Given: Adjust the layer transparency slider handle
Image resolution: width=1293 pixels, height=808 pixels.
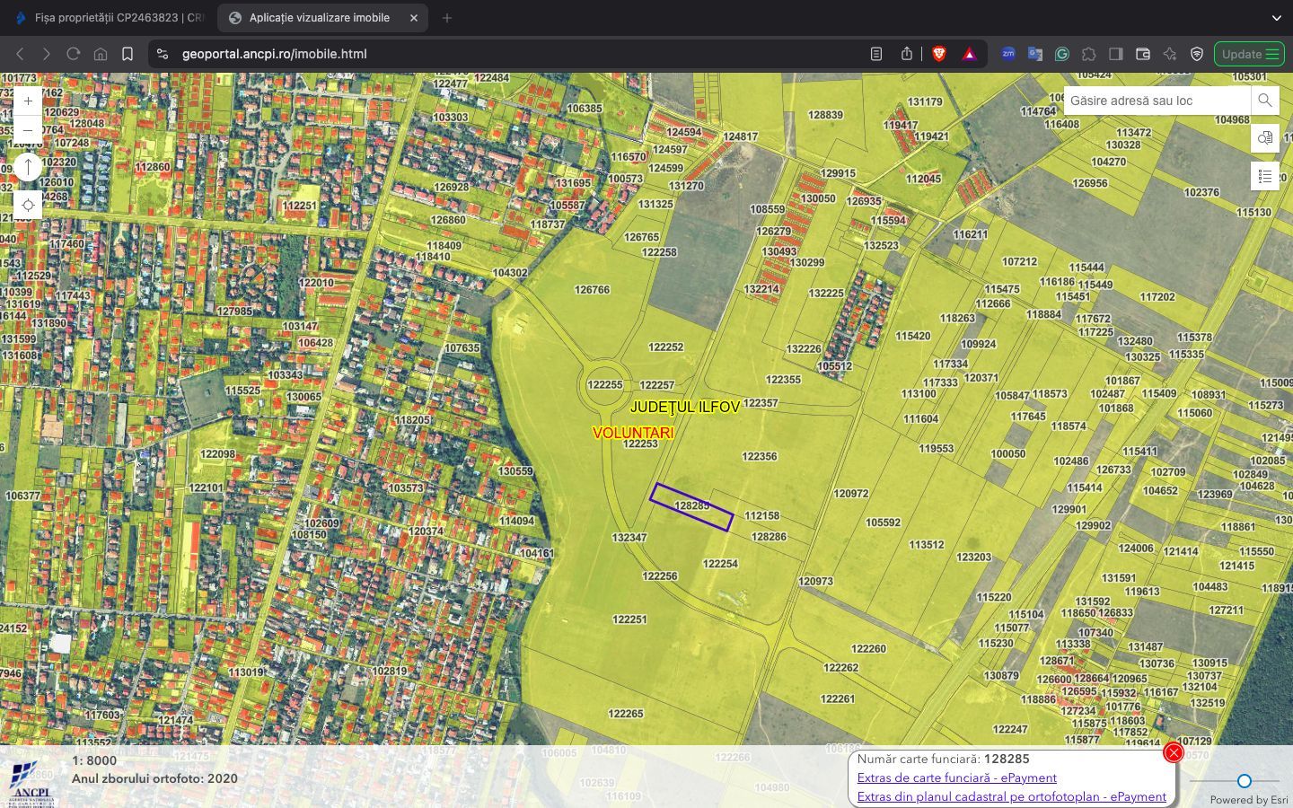Looking at the screenshot, I should click(1244, 781).
